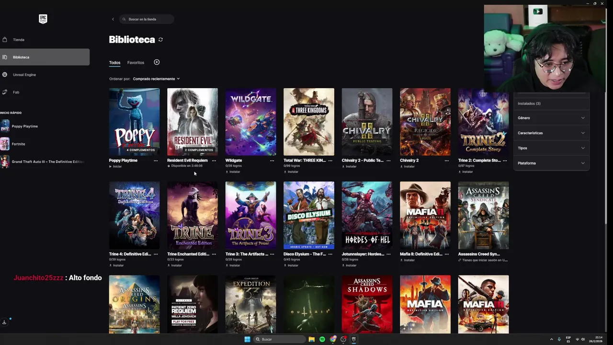Viewport: 613px width, 345px height.
Task: Expand the Plataforma filter
Action: [551, 163]
